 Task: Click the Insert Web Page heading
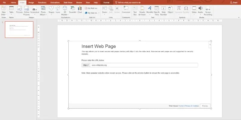(99, 46)
